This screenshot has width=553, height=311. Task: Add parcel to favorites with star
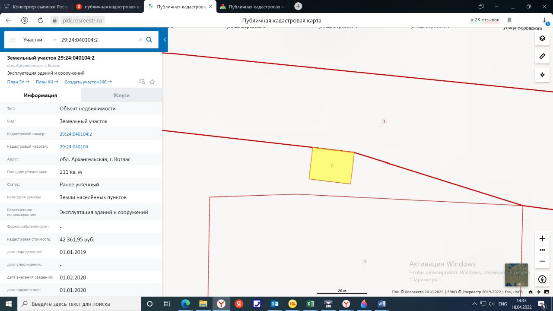[152, 82]
